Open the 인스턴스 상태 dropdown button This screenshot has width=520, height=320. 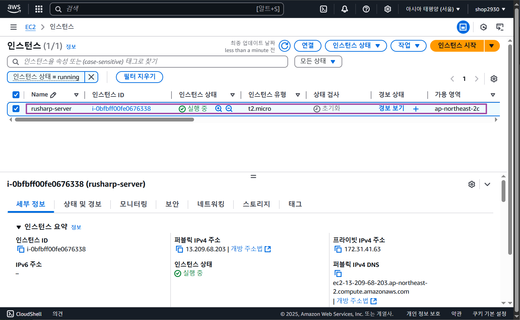[356, 46]
